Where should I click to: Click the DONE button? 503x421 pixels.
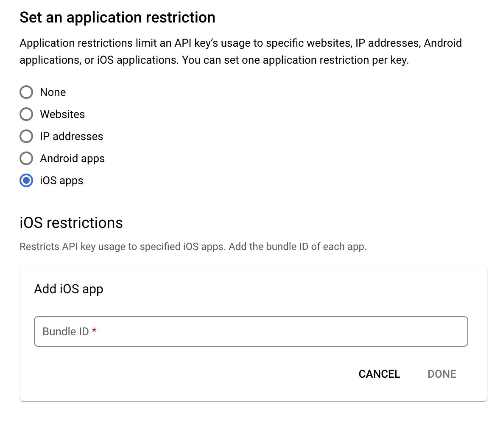tap(442, 374)
